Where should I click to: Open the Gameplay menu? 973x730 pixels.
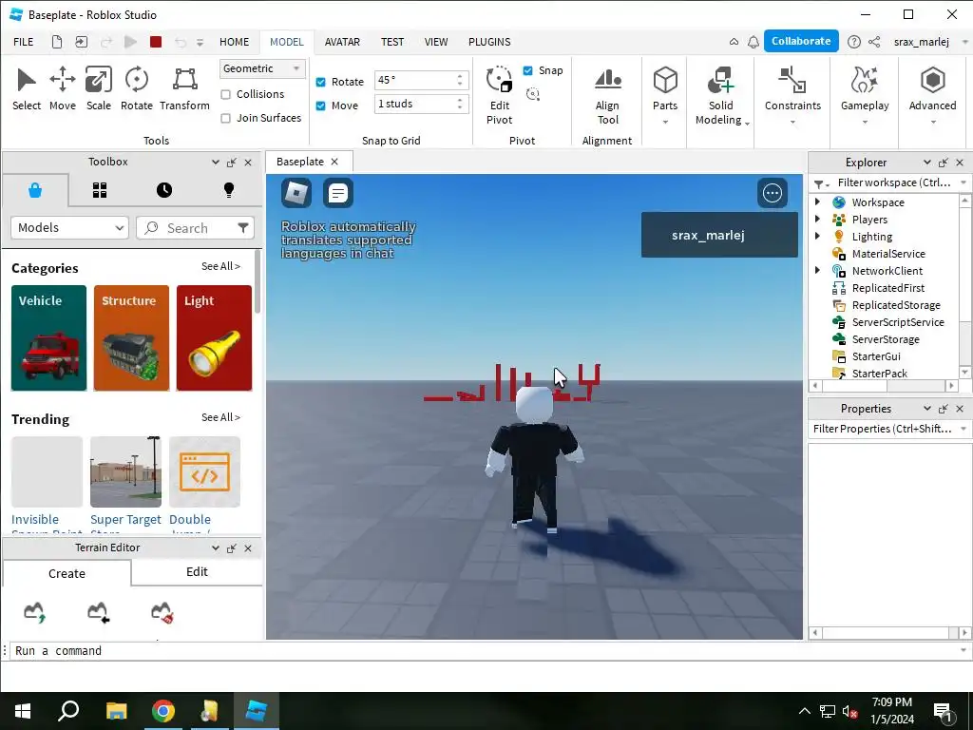(865, 95)
